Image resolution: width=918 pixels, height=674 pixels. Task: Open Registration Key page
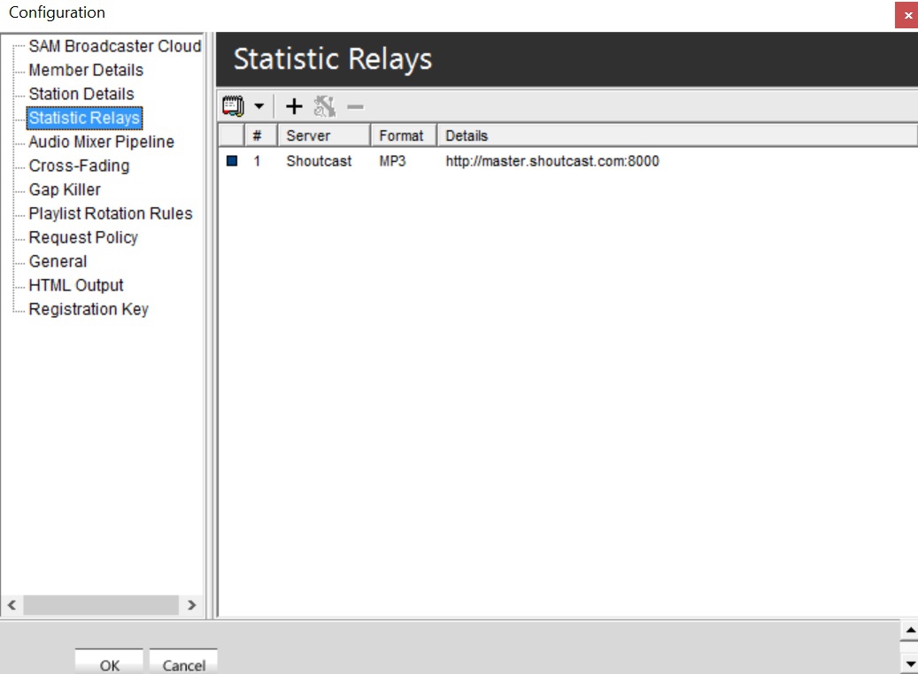click(89, 309)
